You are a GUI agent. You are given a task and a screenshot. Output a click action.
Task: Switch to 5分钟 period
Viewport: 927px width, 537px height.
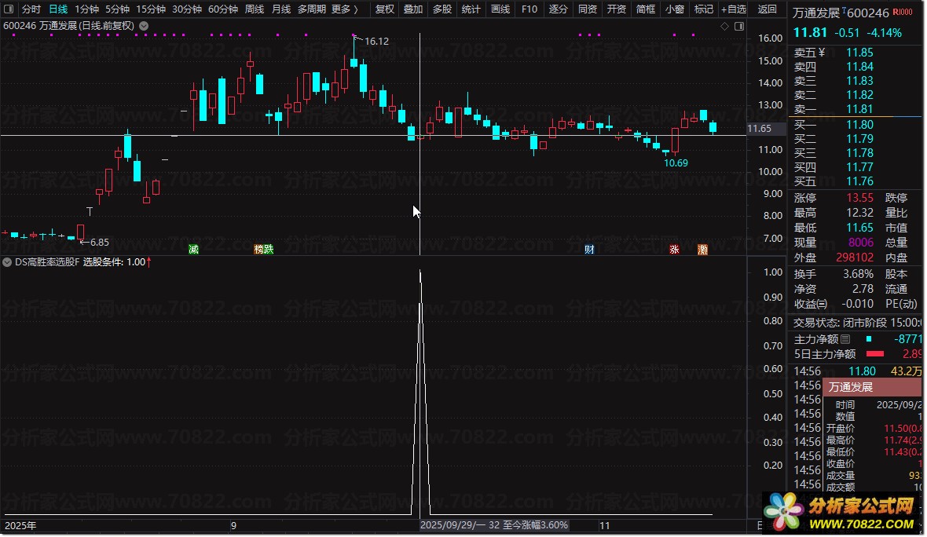point(118,9)
